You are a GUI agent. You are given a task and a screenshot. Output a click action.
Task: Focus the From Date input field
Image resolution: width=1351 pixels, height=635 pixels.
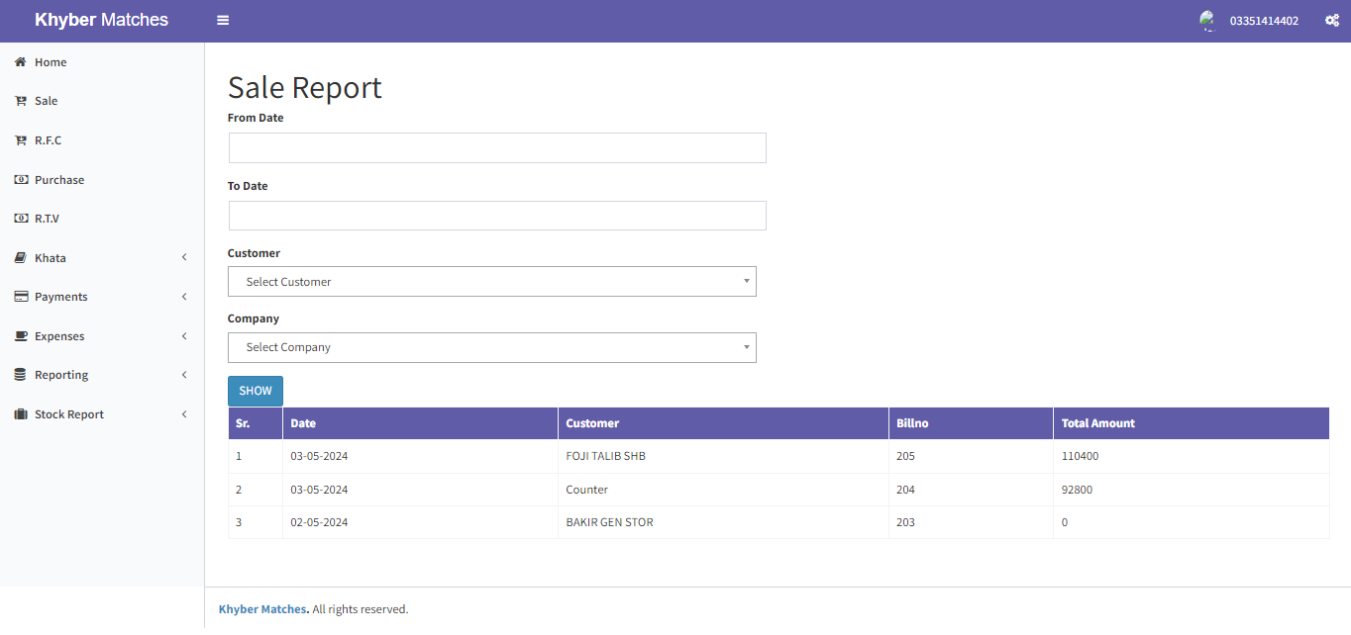[497, 148]
